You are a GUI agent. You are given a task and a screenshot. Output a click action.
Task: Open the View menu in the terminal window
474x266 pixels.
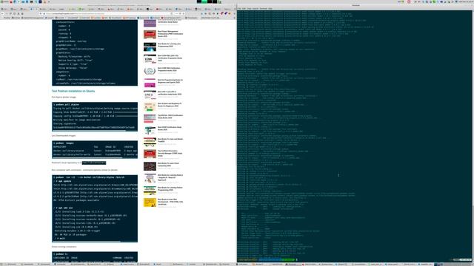tap(250, 8)
